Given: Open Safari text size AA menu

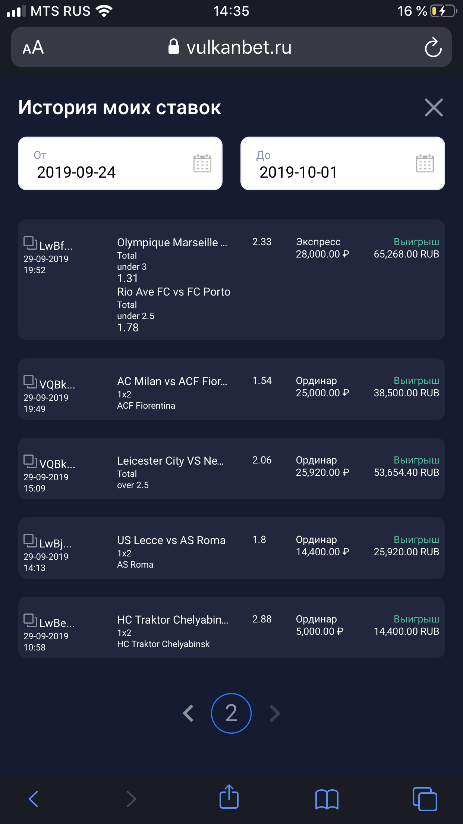Looking at the screenshot, I should point(33,47).
